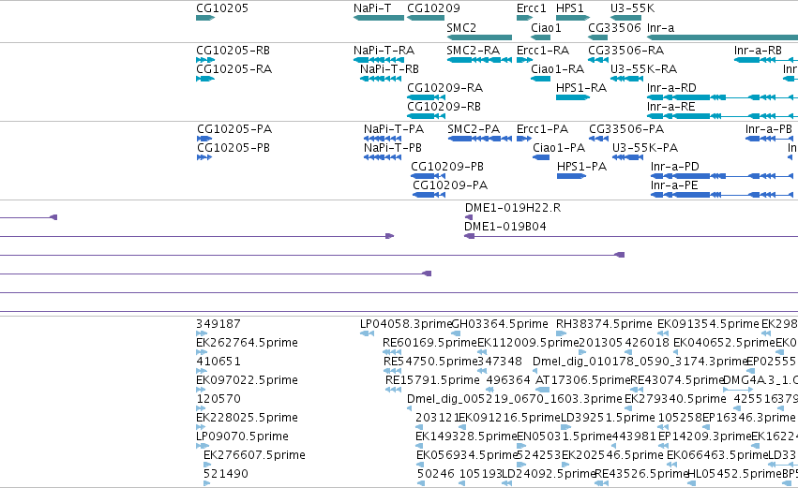The width and height of the screenshot is (798, 488).
Task: Select protein CG10209-PB
Action: 428,176
